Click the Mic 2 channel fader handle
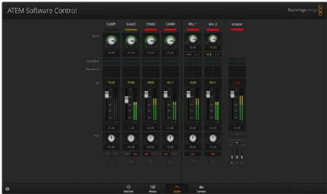Viewport: 327px width, 194px height. [208, 94]
